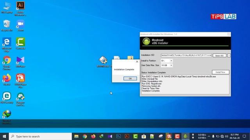Select Google Chrome desktop shortcut
The width and height of the screenshot is (250, 140).
7,63
